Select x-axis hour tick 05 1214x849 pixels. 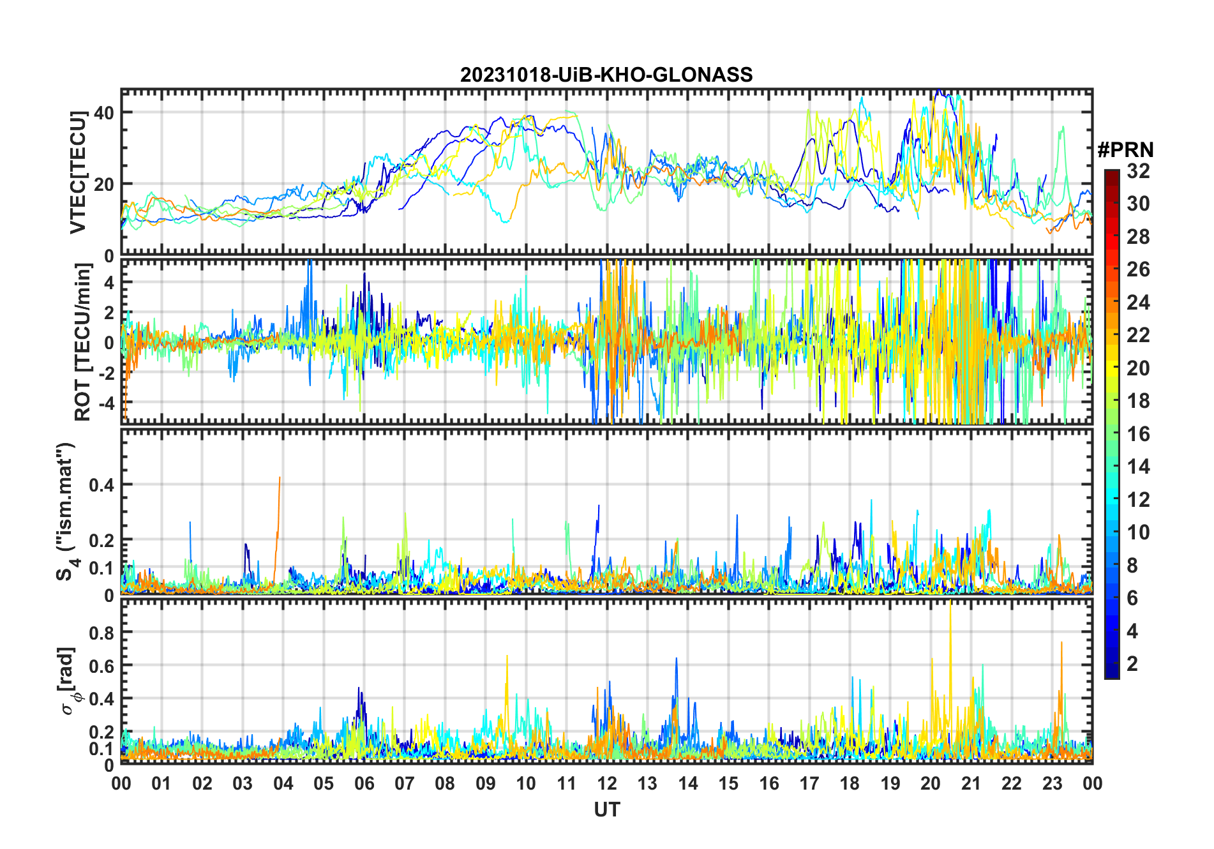click(324, 783)
